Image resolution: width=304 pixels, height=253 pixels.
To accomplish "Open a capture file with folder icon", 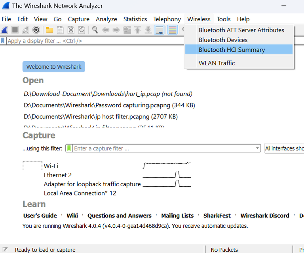I will pyautogui.click(x=49, y=30).
